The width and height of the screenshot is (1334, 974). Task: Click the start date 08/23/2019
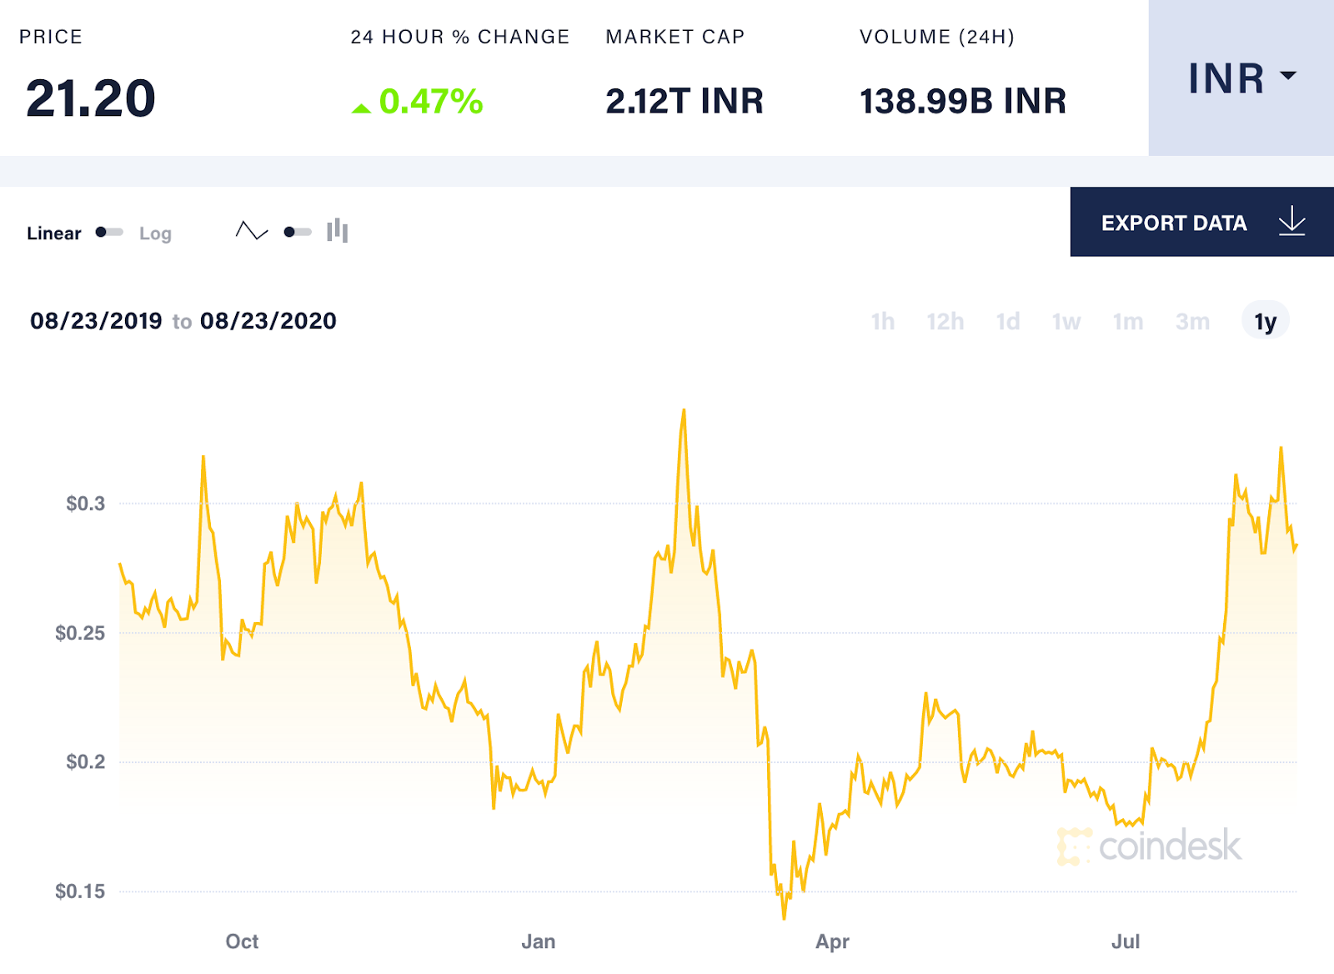pyautogui.click(x=96, y=320)
